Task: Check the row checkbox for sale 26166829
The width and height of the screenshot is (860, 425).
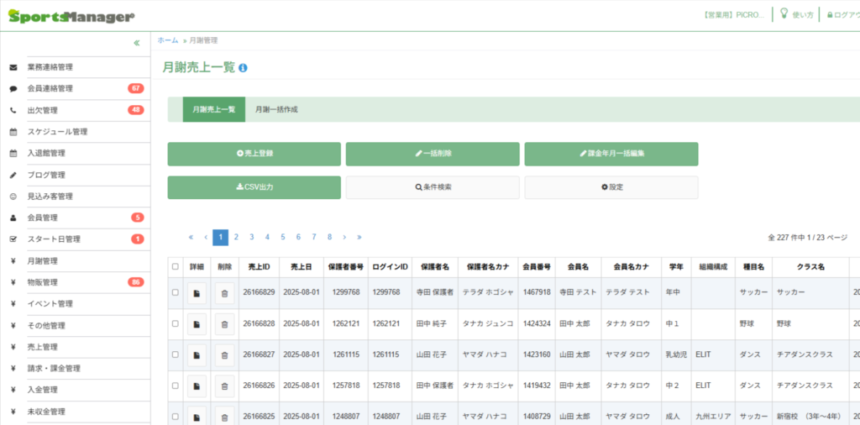Action: [x=175, y=293]
